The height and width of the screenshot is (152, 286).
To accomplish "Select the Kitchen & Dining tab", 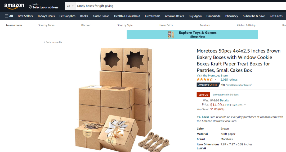I will click(246, 25).
